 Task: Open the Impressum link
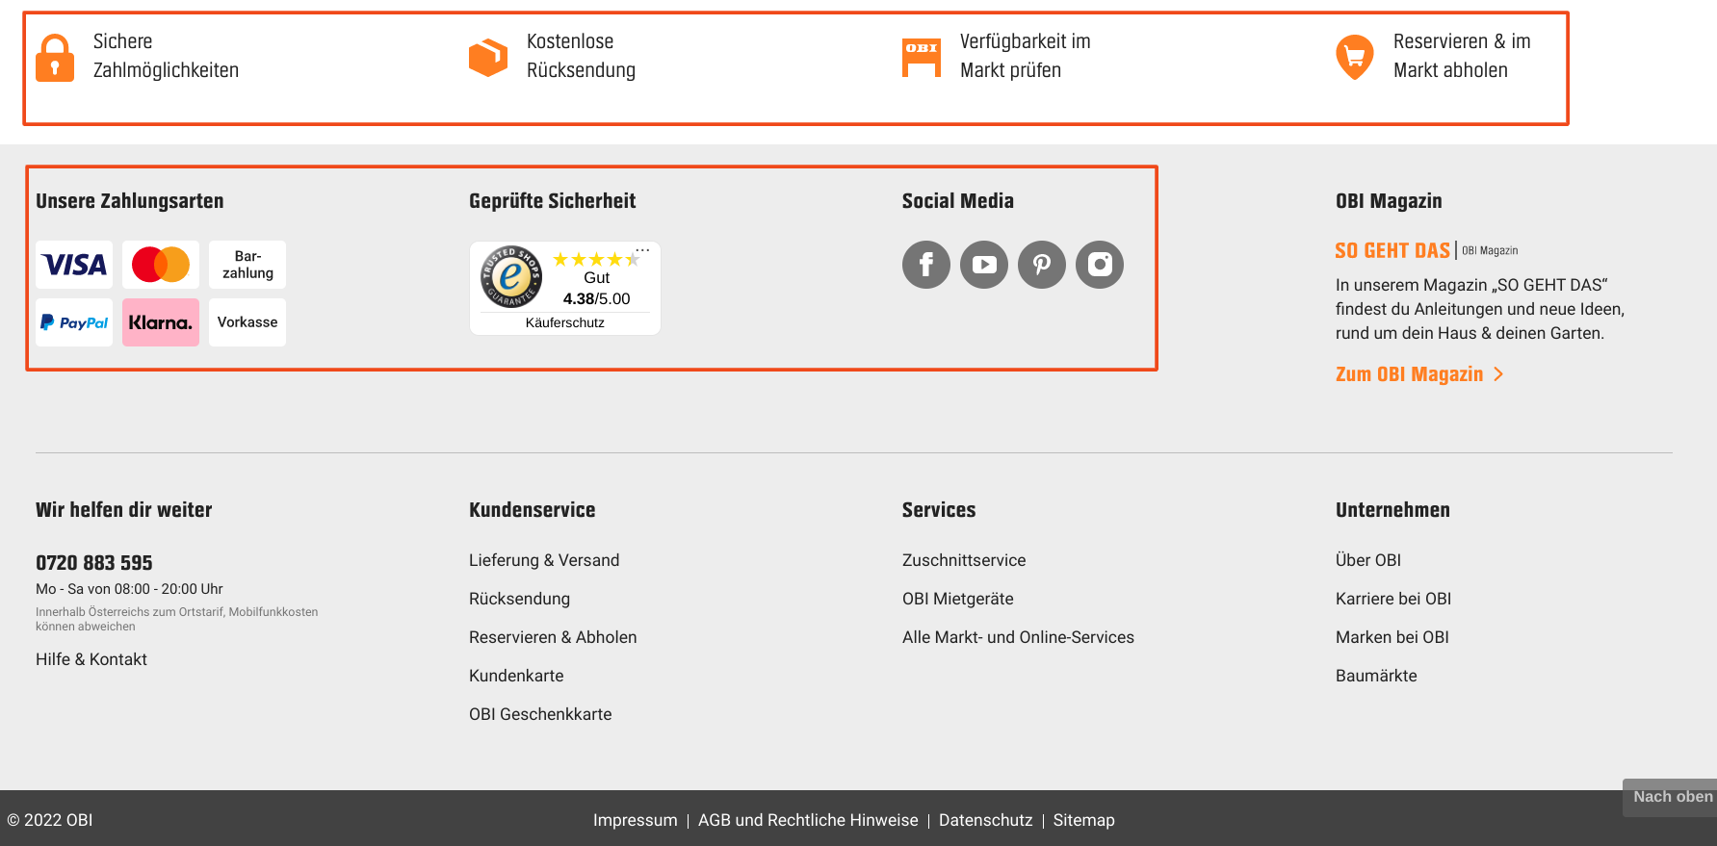click(635, 820)
